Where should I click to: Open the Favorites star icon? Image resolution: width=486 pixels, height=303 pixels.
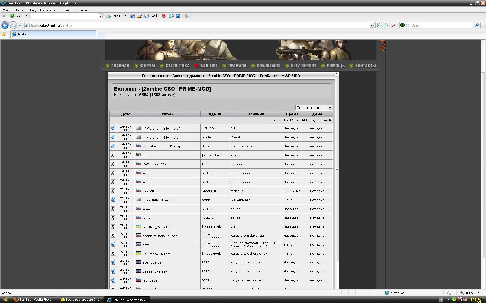tap(4, 34)
